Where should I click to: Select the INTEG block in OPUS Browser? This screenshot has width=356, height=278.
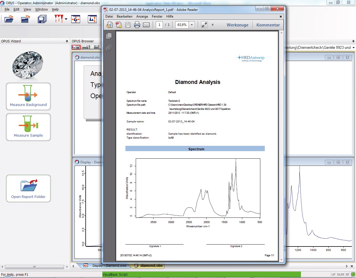(85, 47)
